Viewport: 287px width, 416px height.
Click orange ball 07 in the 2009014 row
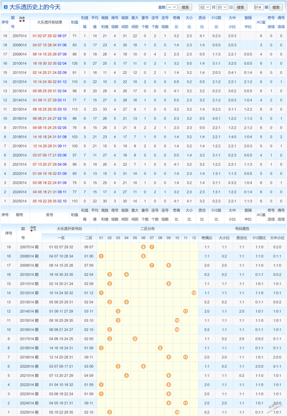click(x=152, y=265)
